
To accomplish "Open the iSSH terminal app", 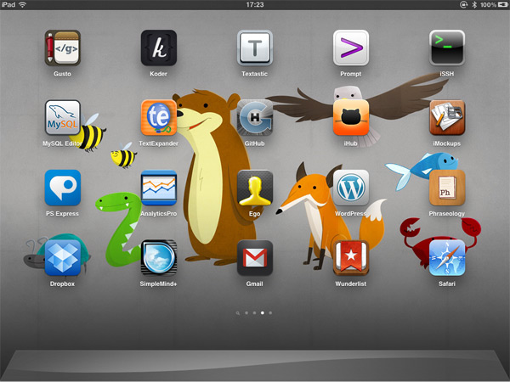I will click(x=447, y=48).
